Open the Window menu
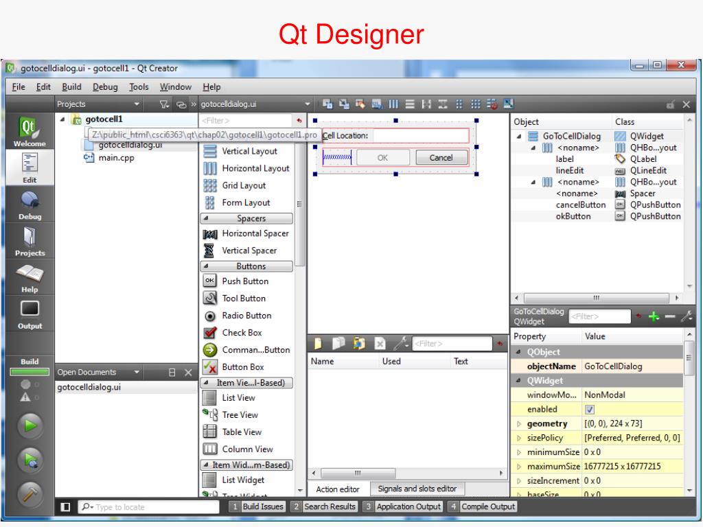Image resolution: width=703 pixels, height=527 pixels. [176, 87]
